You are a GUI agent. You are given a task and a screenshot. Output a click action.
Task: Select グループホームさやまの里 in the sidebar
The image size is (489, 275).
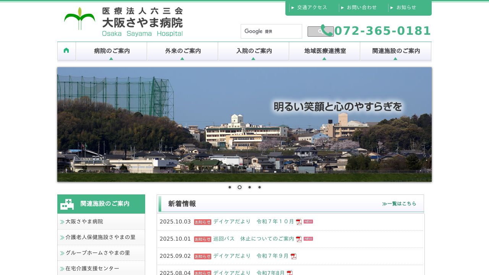pos(96,253)
